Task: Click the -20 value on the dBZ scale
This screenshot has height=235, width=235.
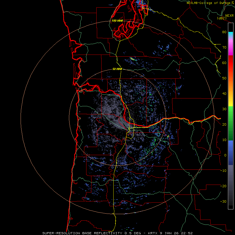Action: 223,186
